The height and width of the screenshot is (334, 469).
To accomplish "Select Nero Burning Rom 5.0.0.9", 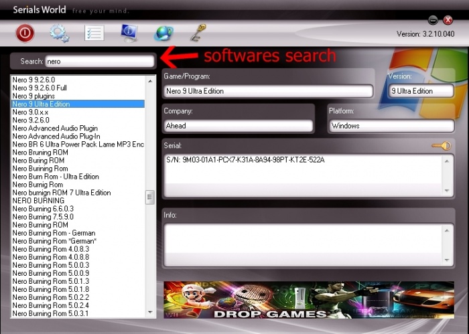I will click(78, 273).
